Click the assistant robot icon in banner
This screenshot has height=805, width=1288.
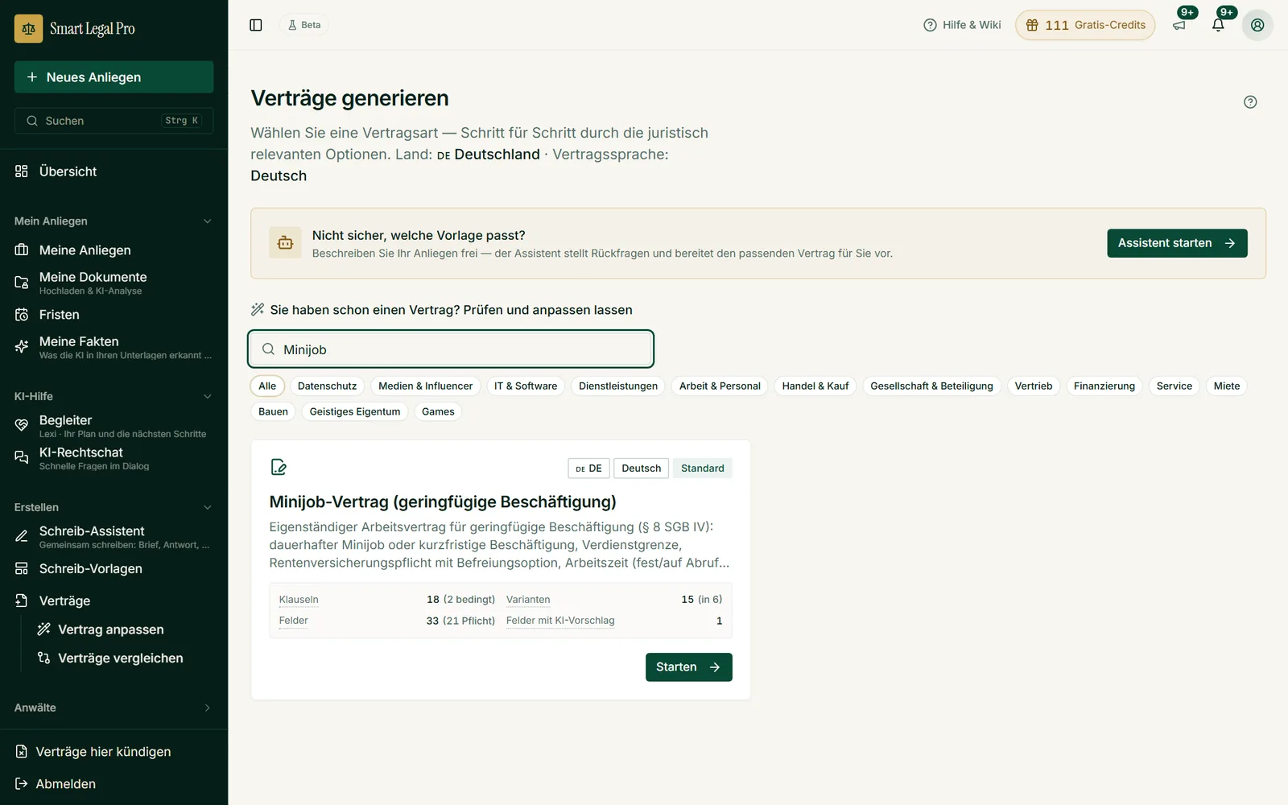tap(285, 243)
